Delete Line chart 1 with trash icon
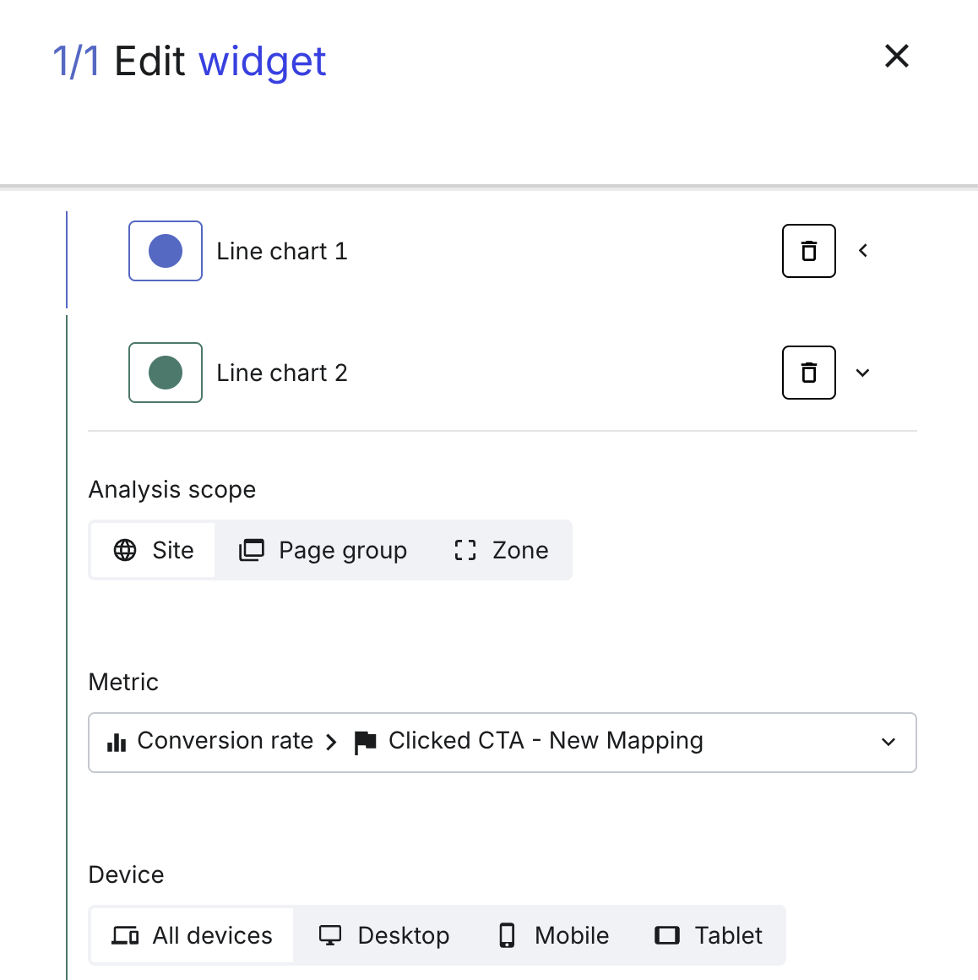 pos(808,251)
